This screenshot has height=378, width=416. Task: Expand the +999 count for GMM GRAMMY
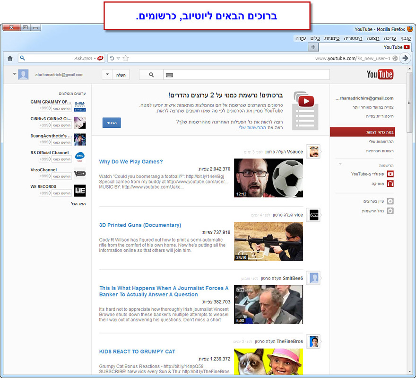click(43, 108)
